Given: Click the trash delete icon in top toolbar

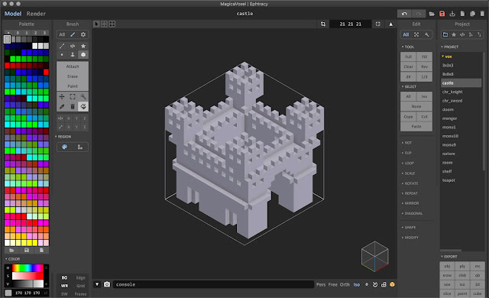Looking at the screenshot, I should [482, 14].
